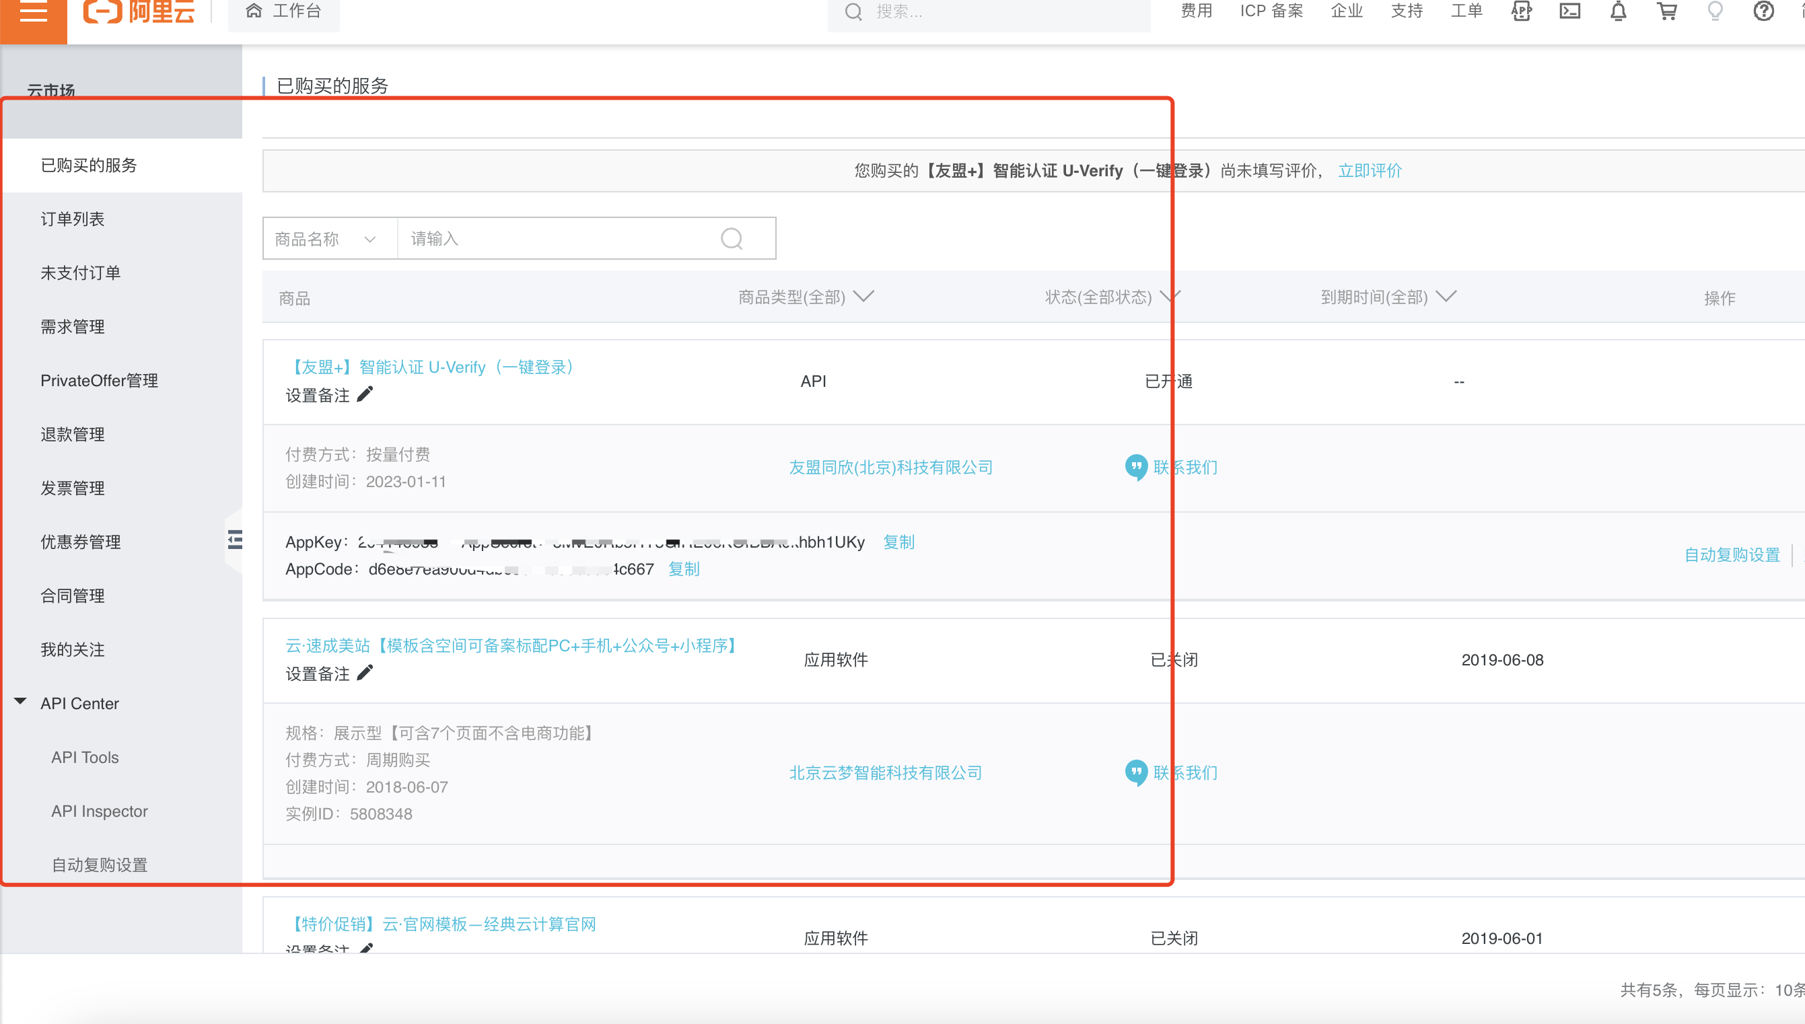Click the 立即评价 link
Screen dimensions: 1805x1024
click(x=1369, y=171)
